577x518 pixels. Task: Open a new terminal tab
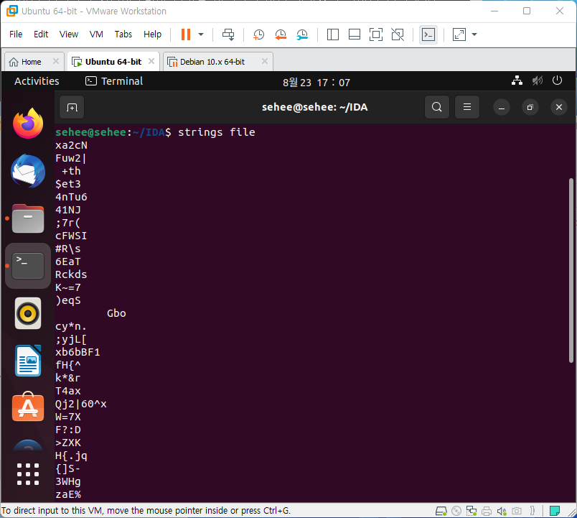pos(72,108)
